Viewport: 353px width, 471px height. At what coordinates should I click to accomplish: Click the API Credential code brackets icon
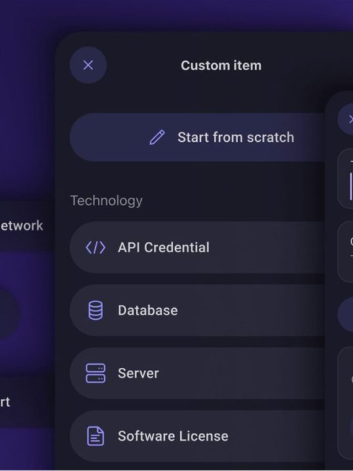point(95,248)
